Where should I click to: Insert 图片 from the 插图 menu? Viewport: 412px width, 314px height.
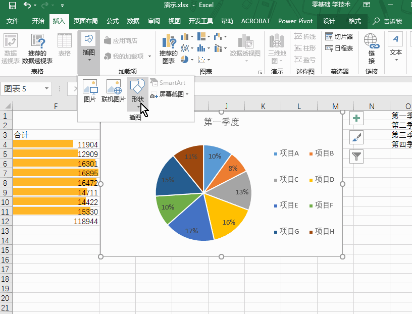pyautogui.click(x=90, y=91)
